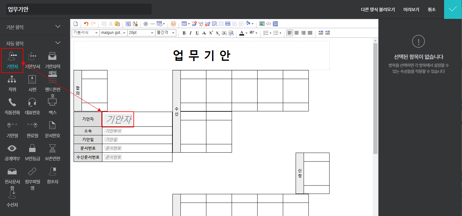
Task: Click the 기안자 (drafter) auto field icon
Action: pos(12,57)
